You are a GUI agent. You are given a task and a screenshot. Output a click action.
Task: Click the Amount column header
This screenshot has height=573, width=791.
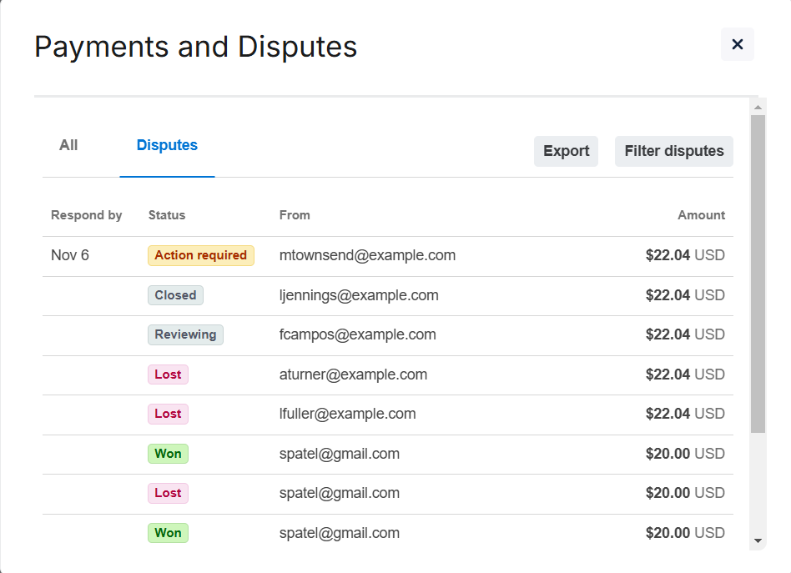click(701, 215)
